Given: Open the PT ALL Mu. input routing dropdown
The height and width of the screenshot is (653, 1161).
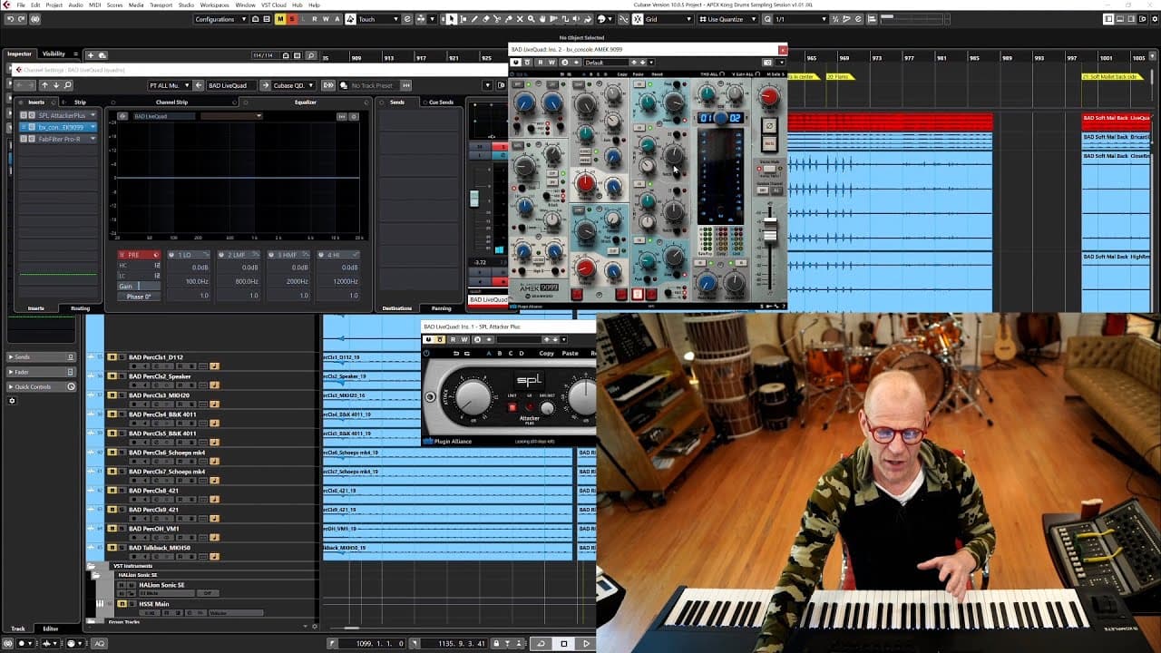Looking at the screenshot, I should 171,85.
